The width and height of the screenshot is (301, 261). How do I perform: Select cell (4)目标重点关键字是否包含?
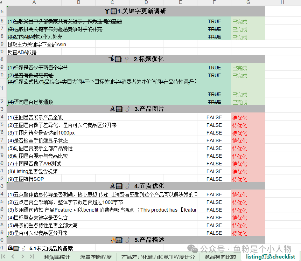[x=102, y=218]
